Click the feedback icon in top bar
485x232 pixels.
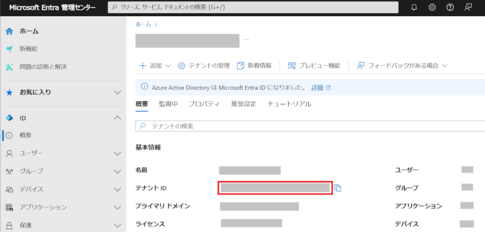tap(468, 7)
